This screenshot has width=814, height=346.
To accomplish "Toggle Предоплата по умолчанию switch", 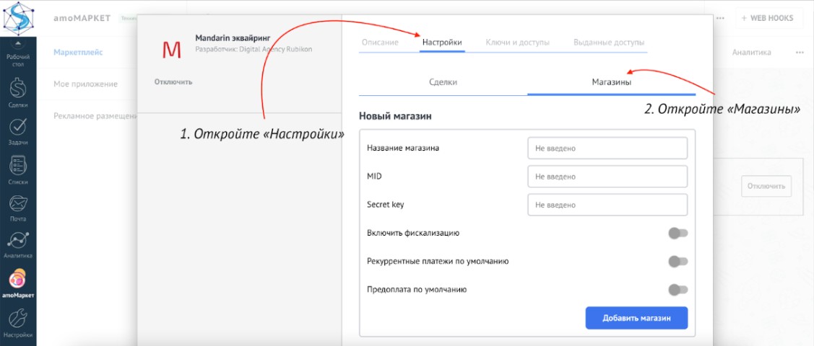I will (x=678, y=290).
